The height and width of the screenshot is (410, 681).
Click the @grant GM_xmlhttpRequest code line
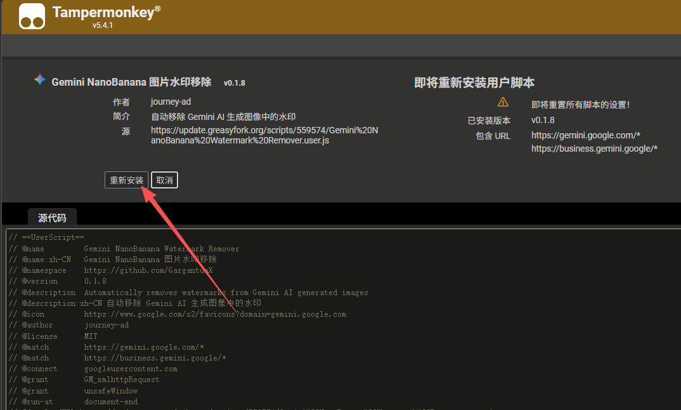click(121, 380)
